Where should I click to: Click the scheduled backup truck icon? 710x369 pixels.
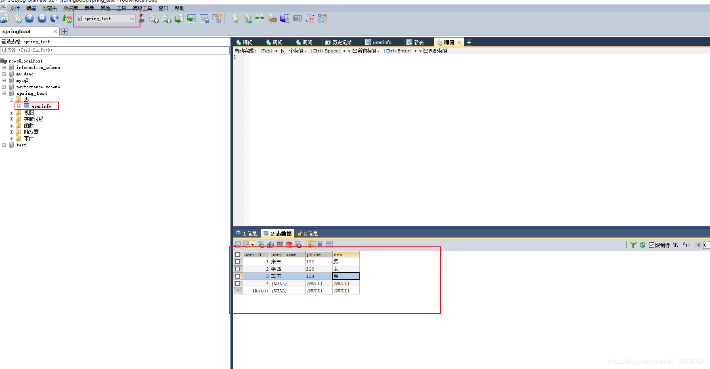(x=273, y=19)
